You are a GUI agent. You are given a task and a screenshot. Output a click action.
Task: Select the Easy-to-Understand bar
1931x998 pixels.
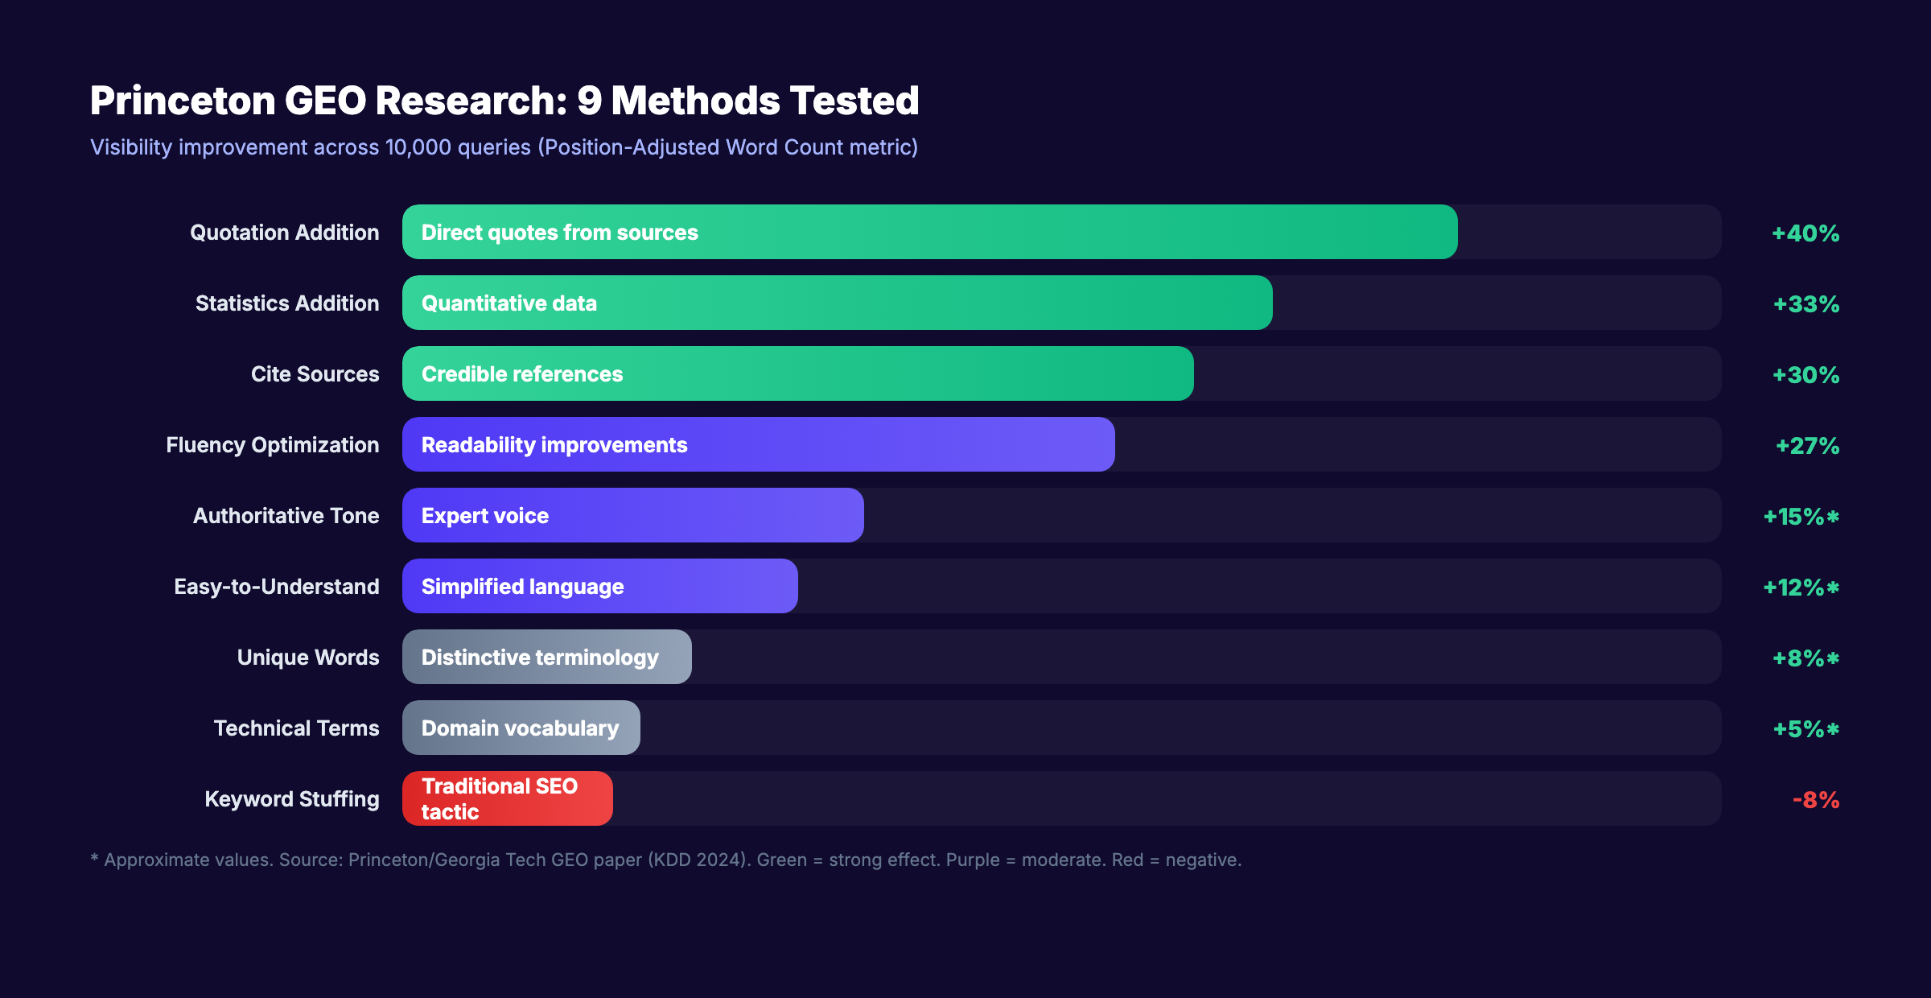[x=599, y=586]
